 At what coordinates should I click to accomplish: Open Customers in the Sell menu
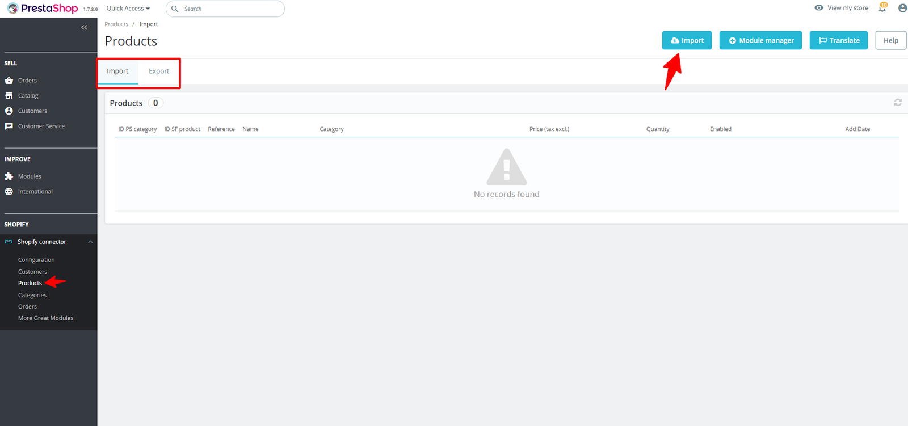[32, 111]
